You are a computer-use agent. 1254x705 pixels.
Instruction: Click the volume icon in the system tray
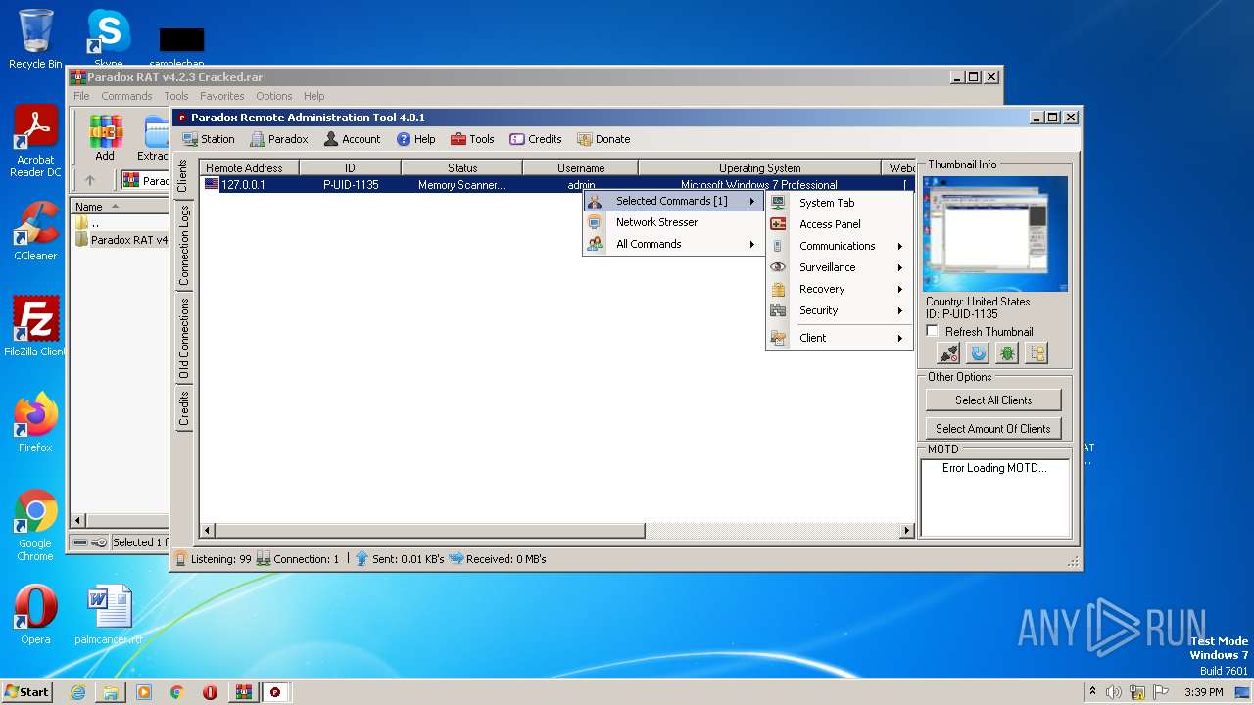(x=1113, y=692)
